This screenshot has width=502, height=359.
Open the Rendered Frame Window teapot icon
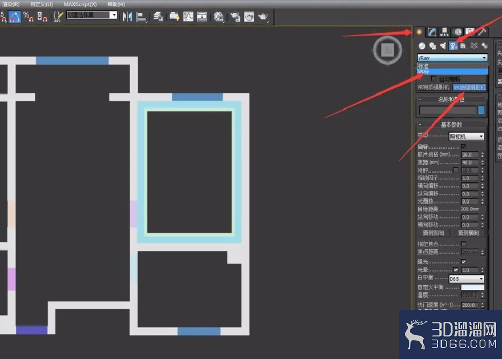click(x=249, y=17)
